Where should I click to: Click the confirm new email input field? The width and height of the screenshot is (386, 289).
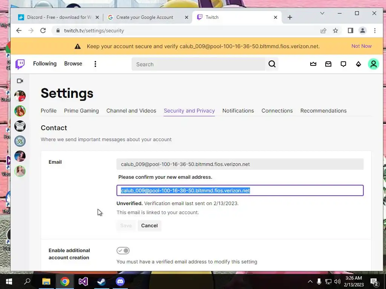tap(240, 190)
